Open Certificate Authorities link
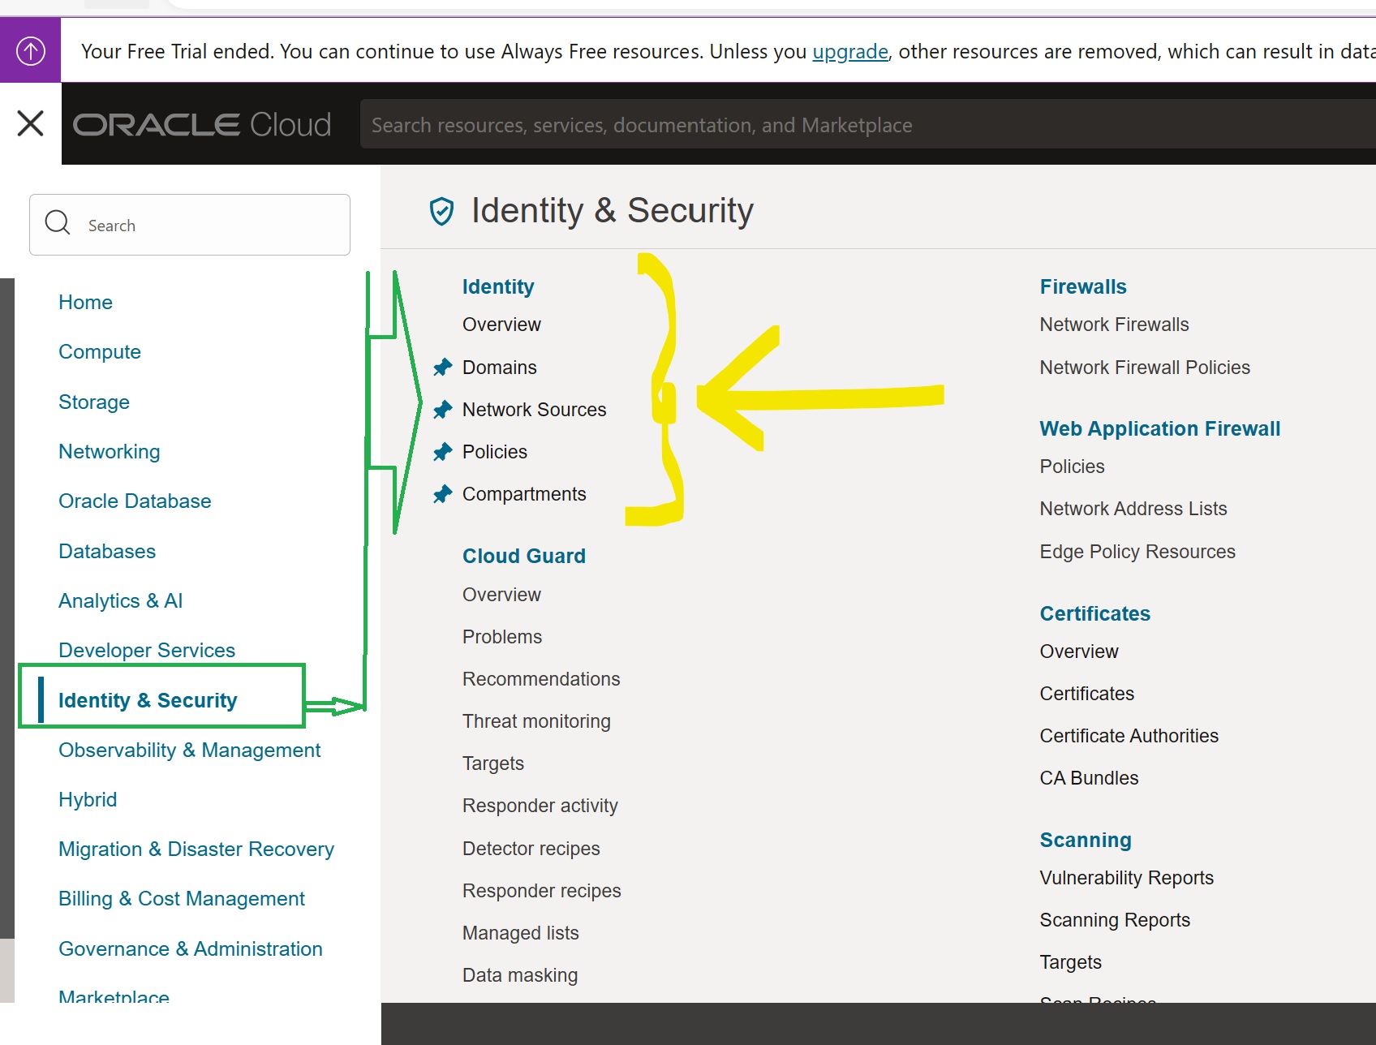 pos(1129,736)
